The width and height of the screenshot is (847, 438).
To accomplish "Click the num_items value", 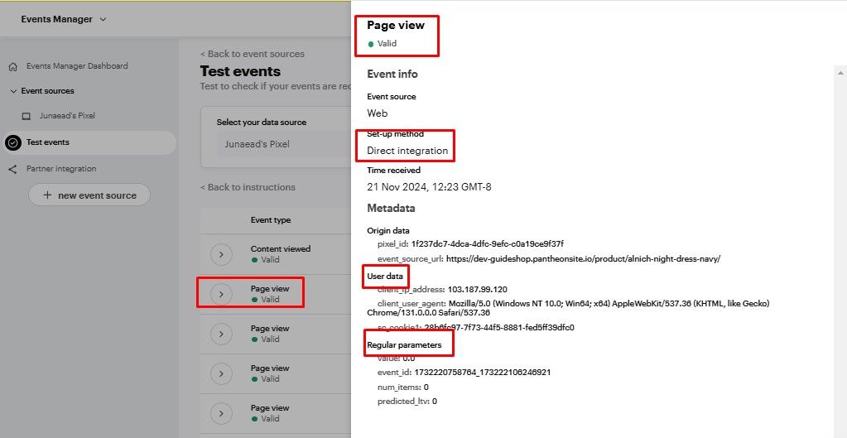I will (426, 387).
